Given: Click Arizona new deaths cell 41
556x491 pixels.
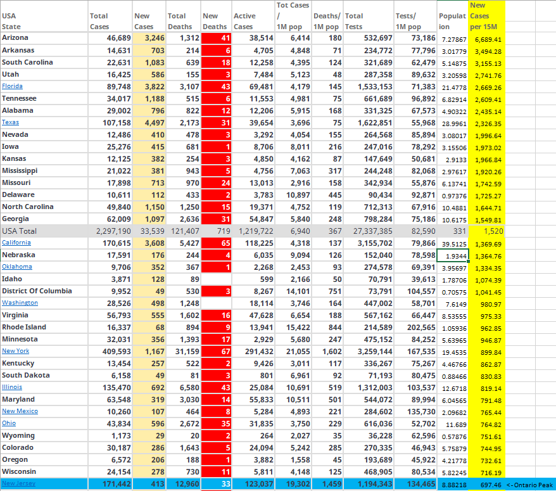Looking at the screenshot, I should tap(217, 38).
